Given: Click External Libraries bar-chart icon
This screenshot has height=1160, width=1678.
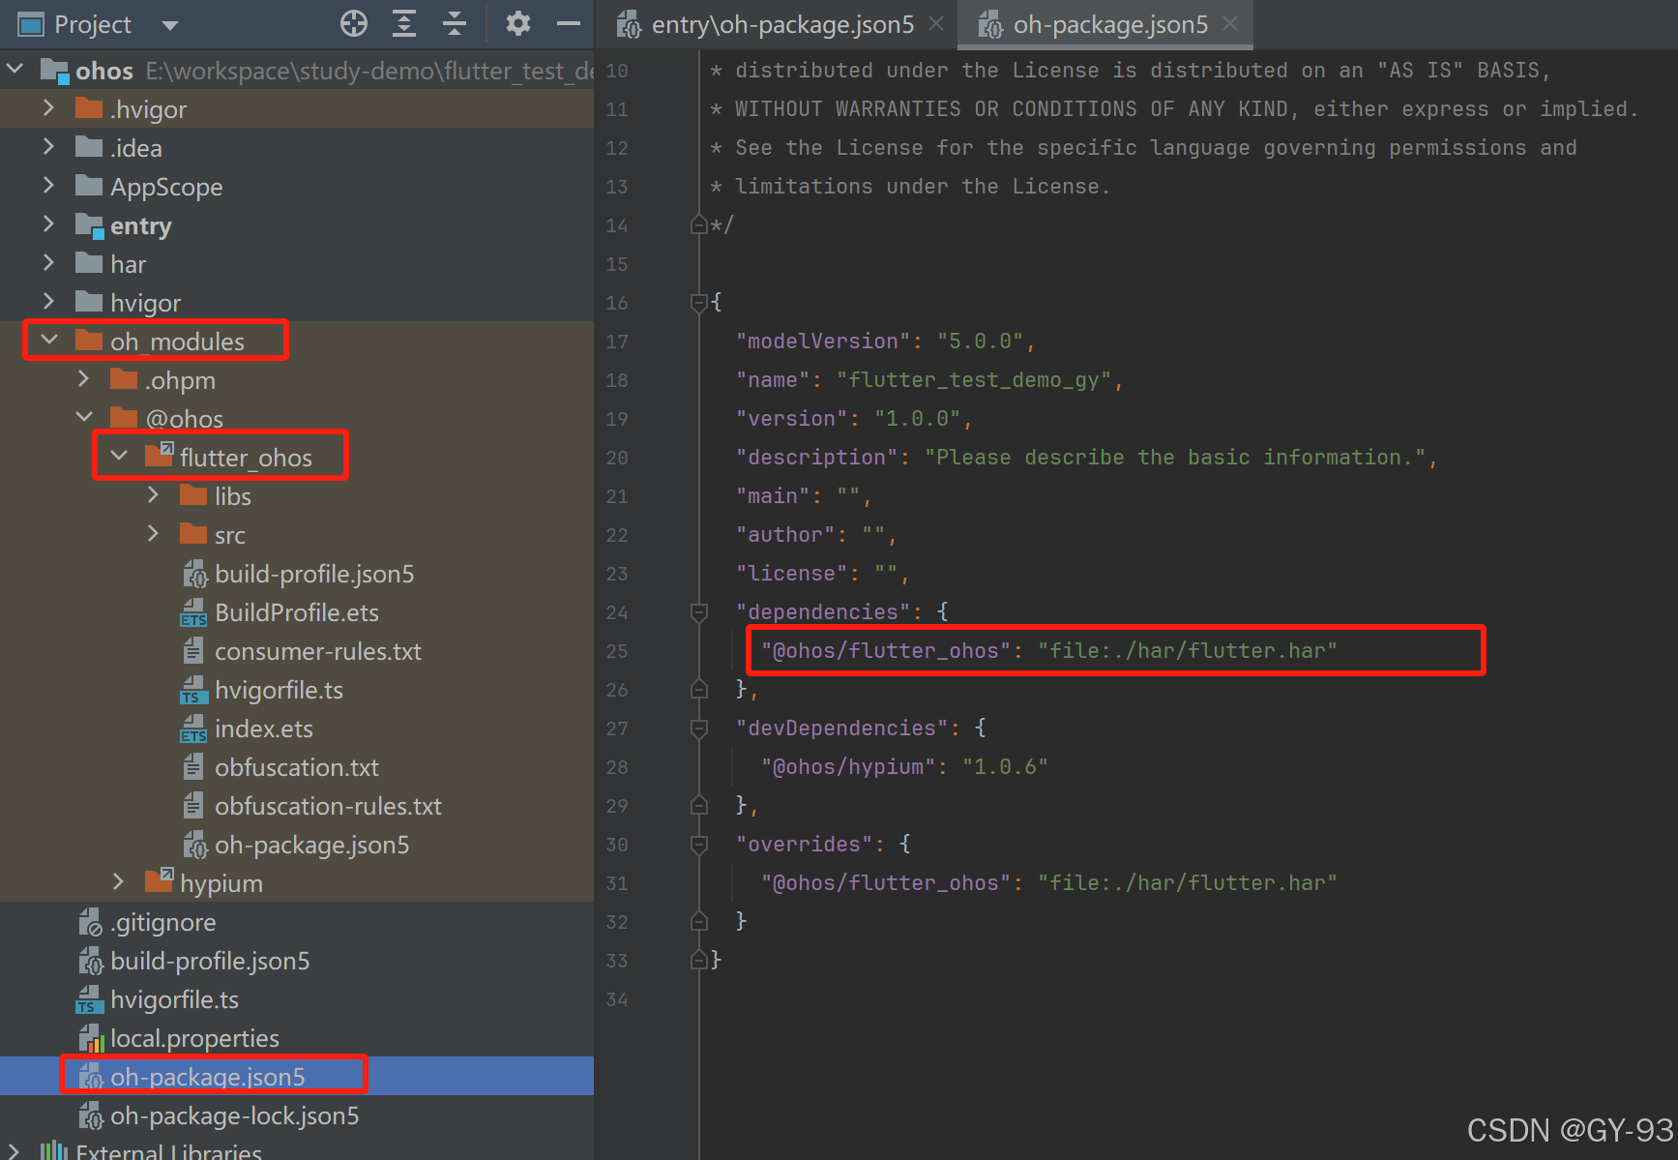Looking at the screenshot, I should 54,1150.
